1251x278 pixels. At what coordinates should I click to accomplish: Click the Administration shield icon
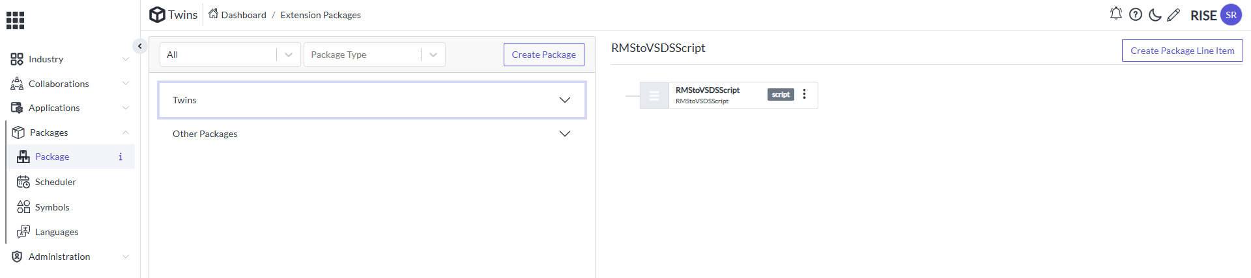coord(17,257)
